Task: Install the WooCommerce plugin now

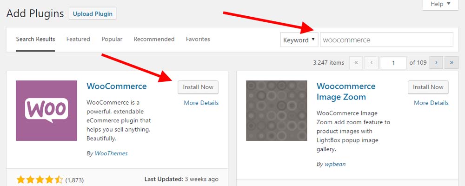Action: 198,87
